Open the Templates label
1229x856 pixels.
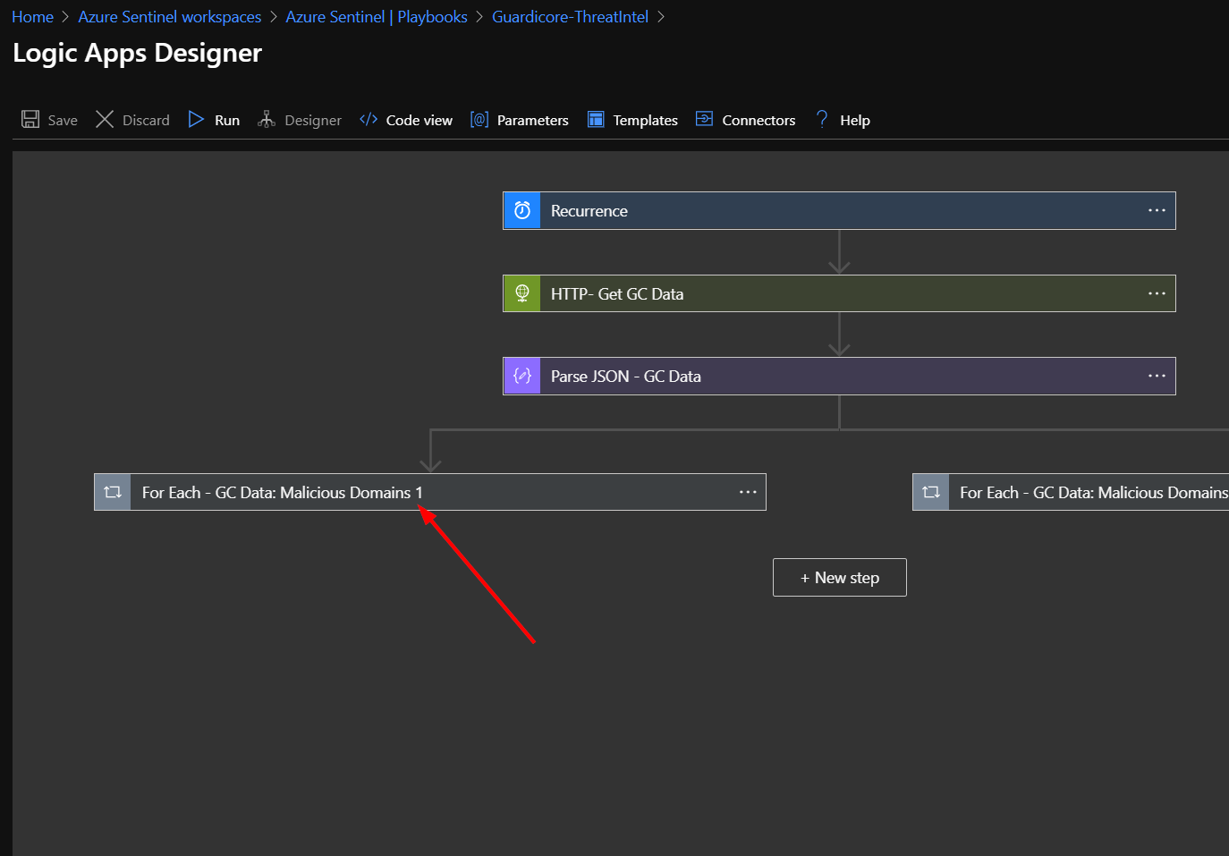click(646, 121)
